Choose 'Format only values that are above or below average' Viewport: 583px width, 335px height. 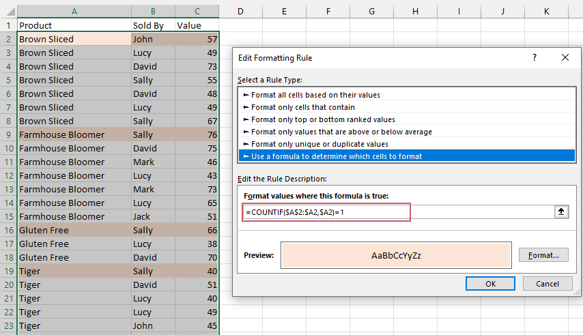[341, 132]
